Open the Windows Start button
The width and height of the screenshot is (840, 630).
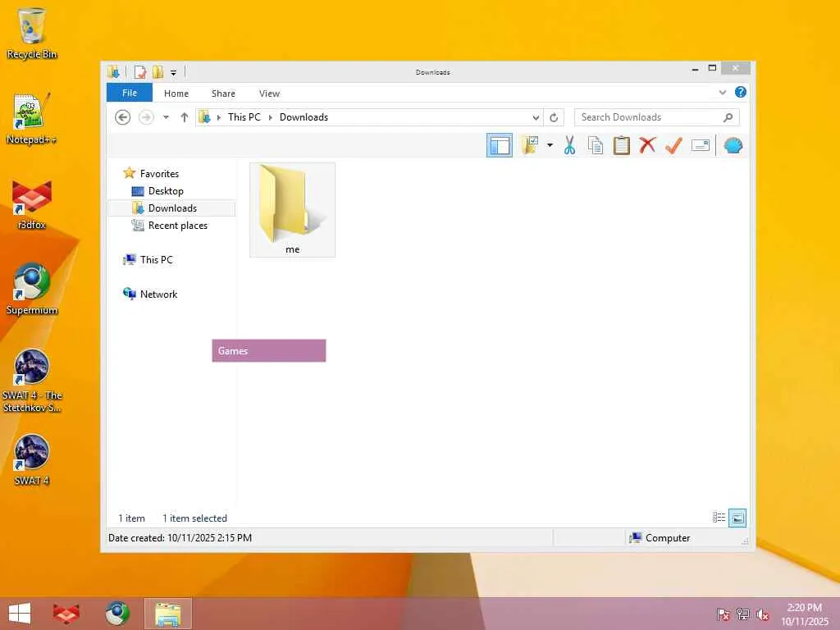(20, 614)
